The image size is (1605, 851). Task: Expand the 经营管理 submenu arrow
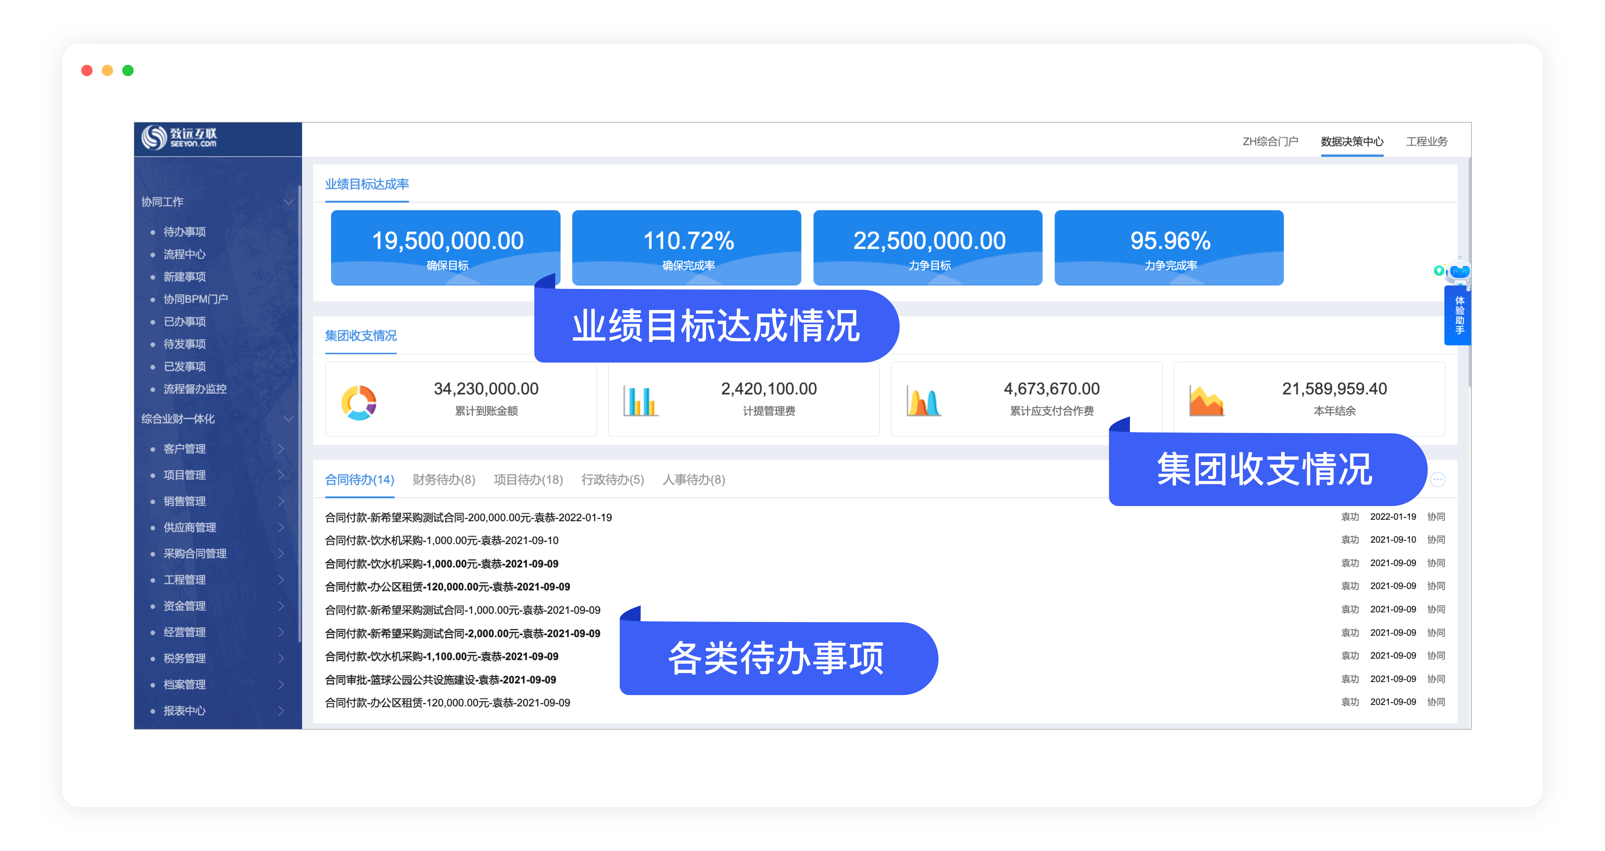tap(281, 632)
